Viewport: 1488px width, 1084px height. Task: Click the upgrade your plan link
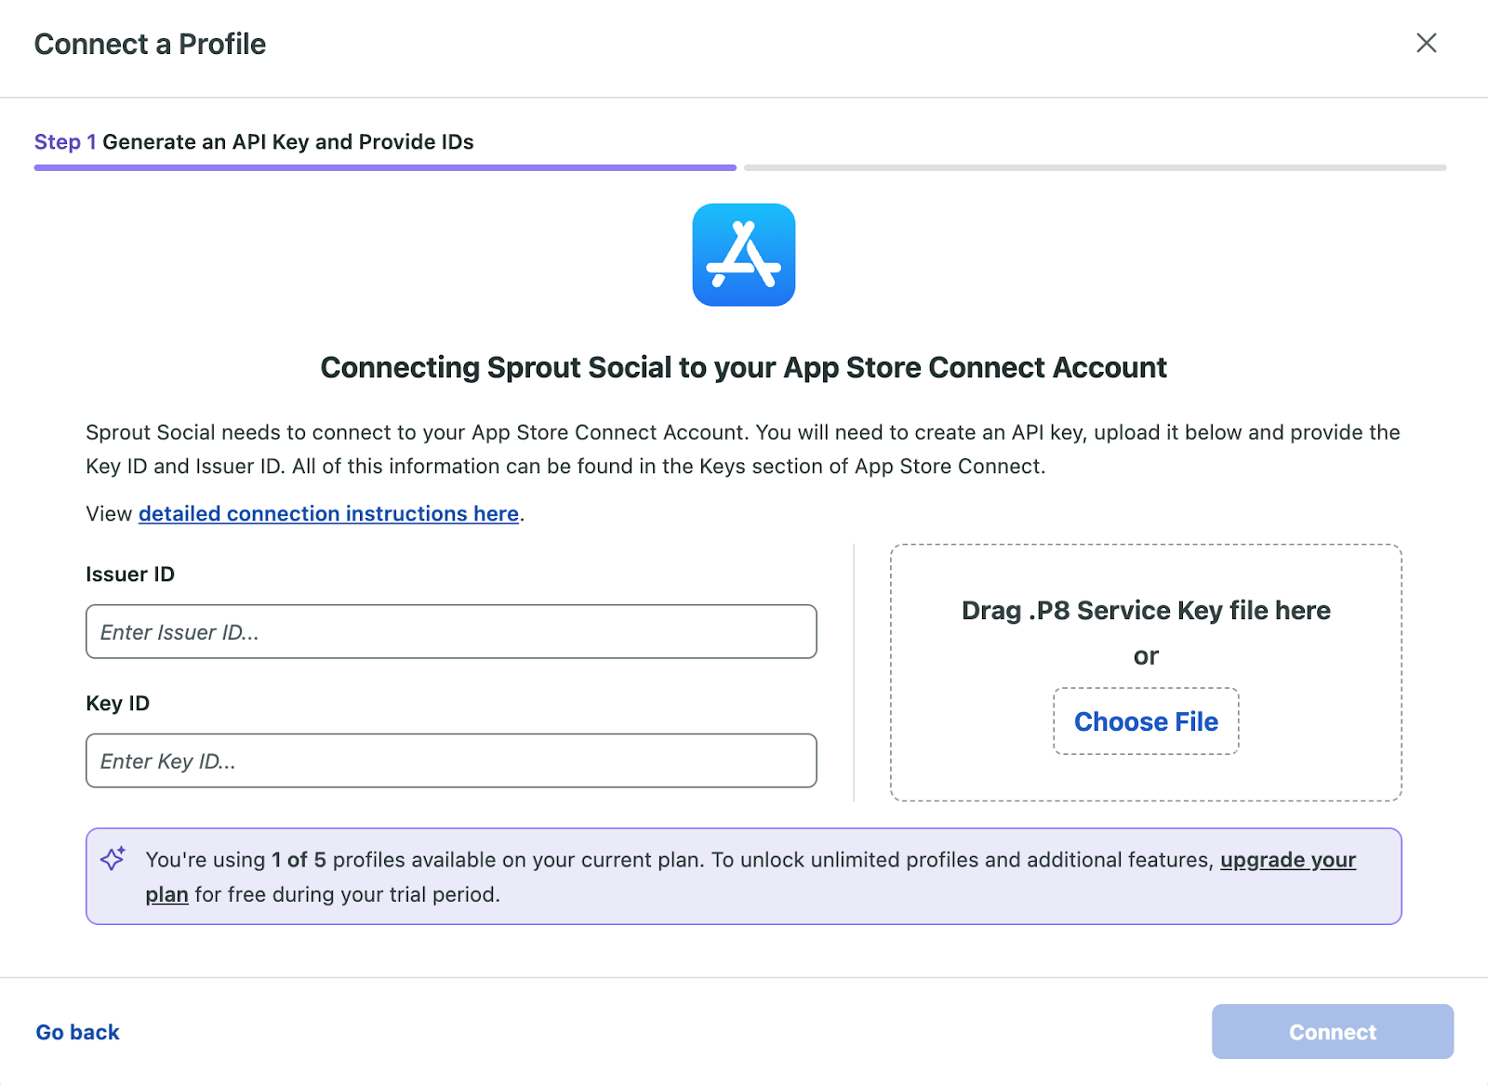coord(1287,860)
